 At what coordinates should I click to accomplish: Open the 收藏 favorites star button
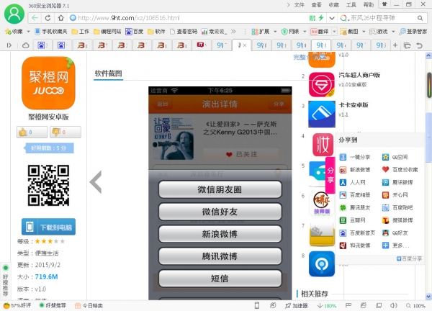(x=14, y=32)
